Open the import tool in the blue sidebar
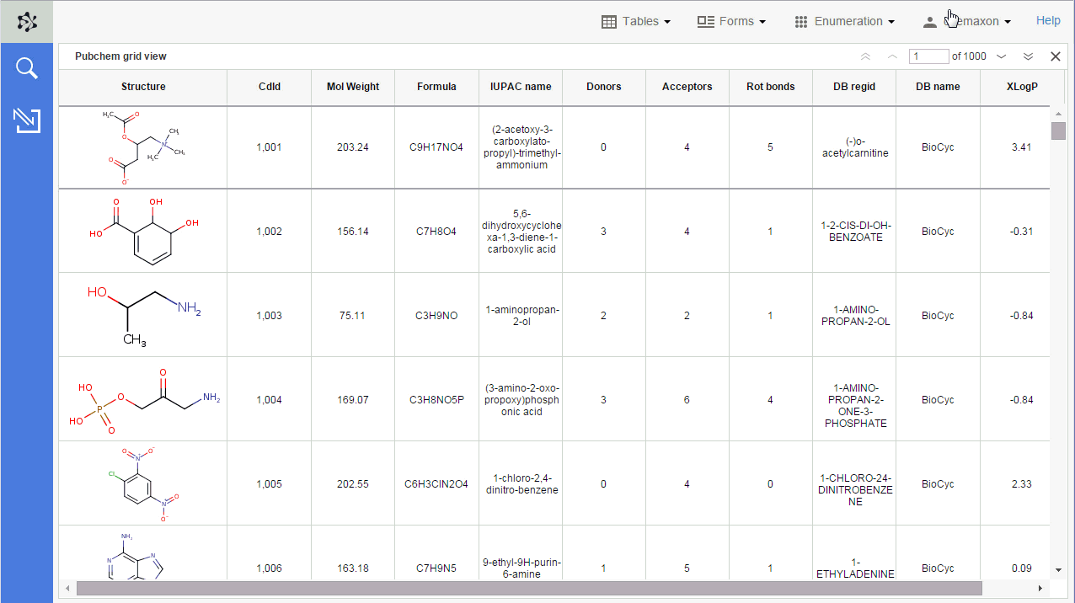 tap(26, 120)
